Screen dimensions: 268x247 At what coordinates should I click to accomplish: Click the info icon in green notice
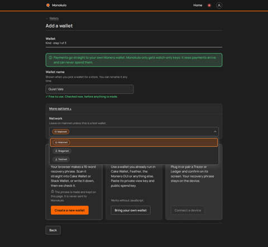coord(50,58)
